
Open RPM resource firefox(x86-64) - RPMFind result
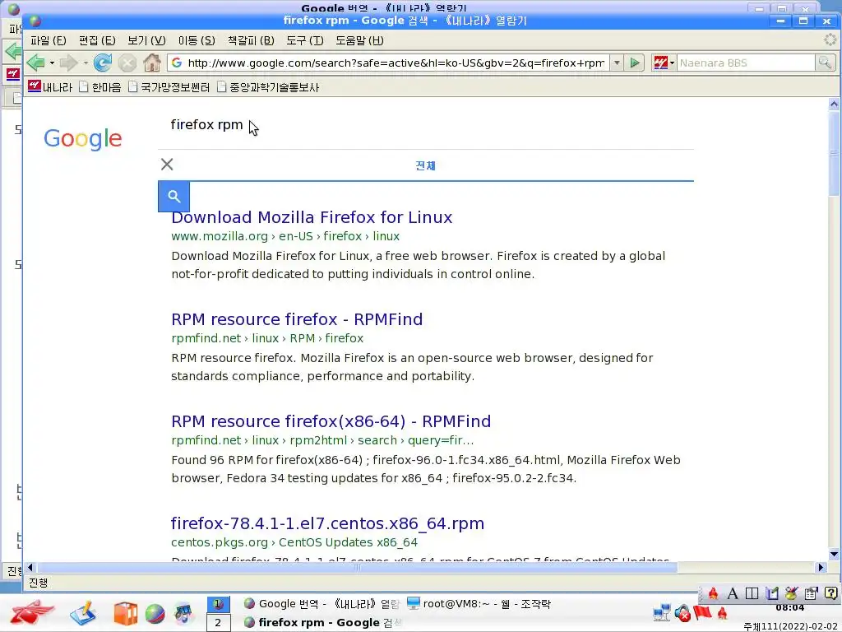click(x=331, y=421)
